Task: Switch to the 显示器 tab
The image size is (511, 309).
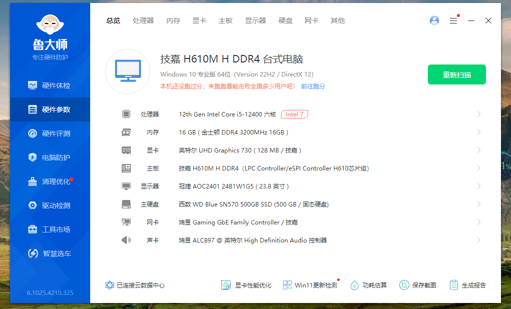Action: 255,21
